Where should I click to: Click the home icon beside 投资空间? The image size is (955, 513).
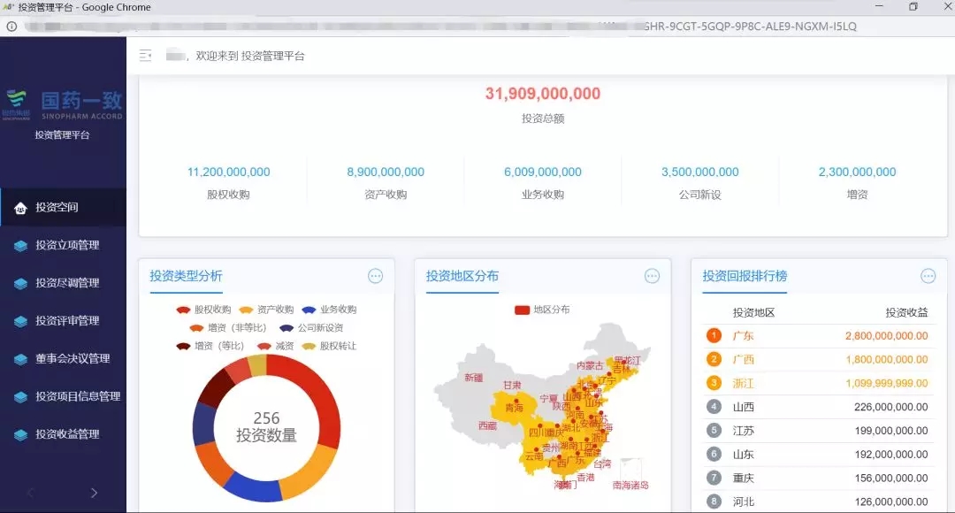point(20,208)
